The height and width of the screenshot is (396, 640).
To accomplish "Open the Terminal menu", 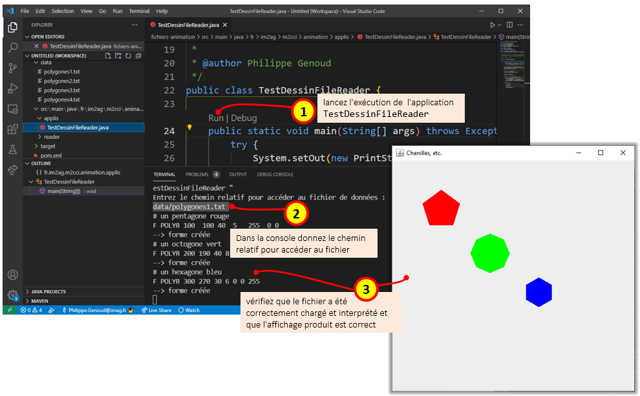I will pyautogui.click(x=139, y=11).
